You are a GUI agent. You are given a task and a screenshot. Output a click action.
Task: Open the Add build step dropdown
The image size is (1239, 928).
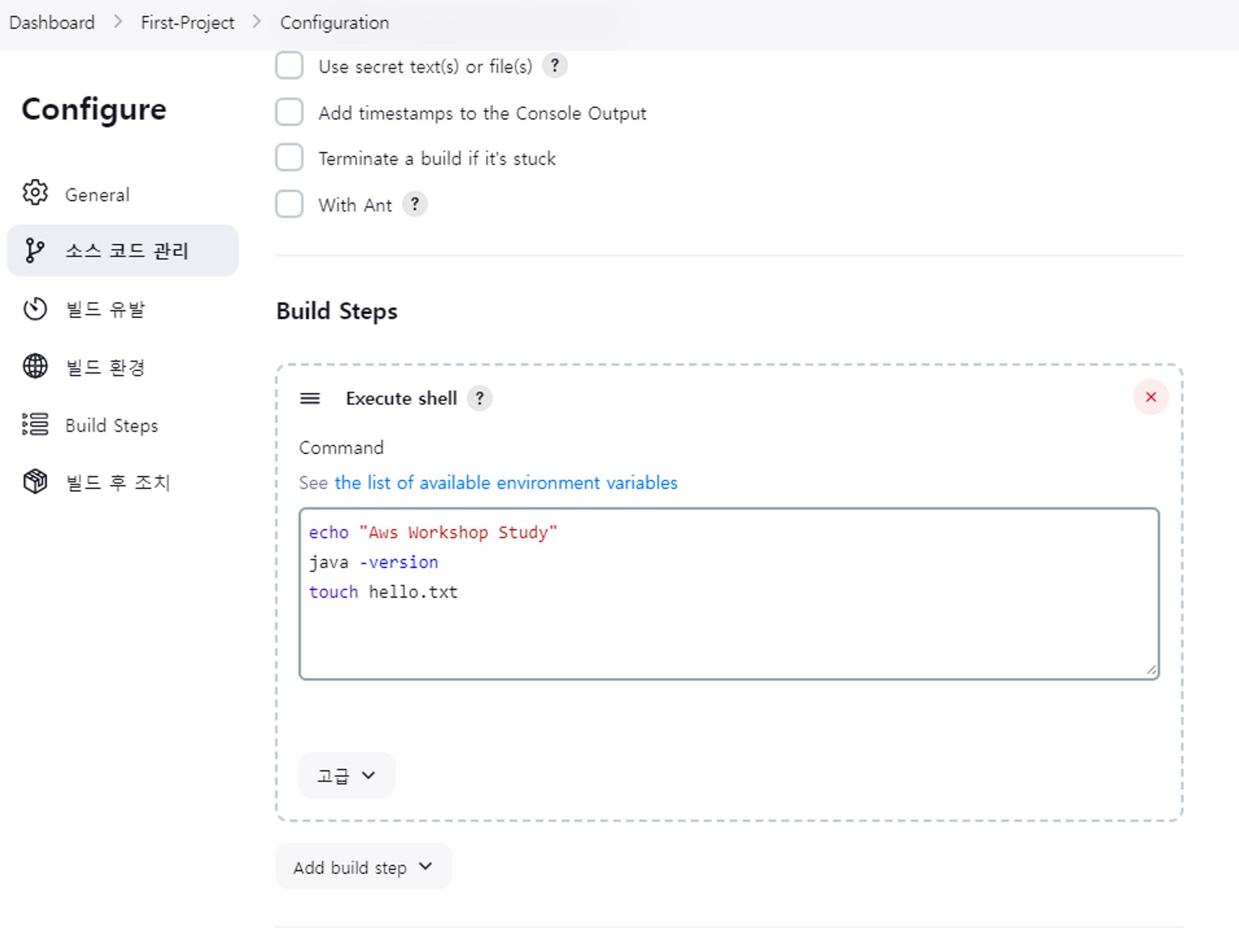[x=363, y=867]
